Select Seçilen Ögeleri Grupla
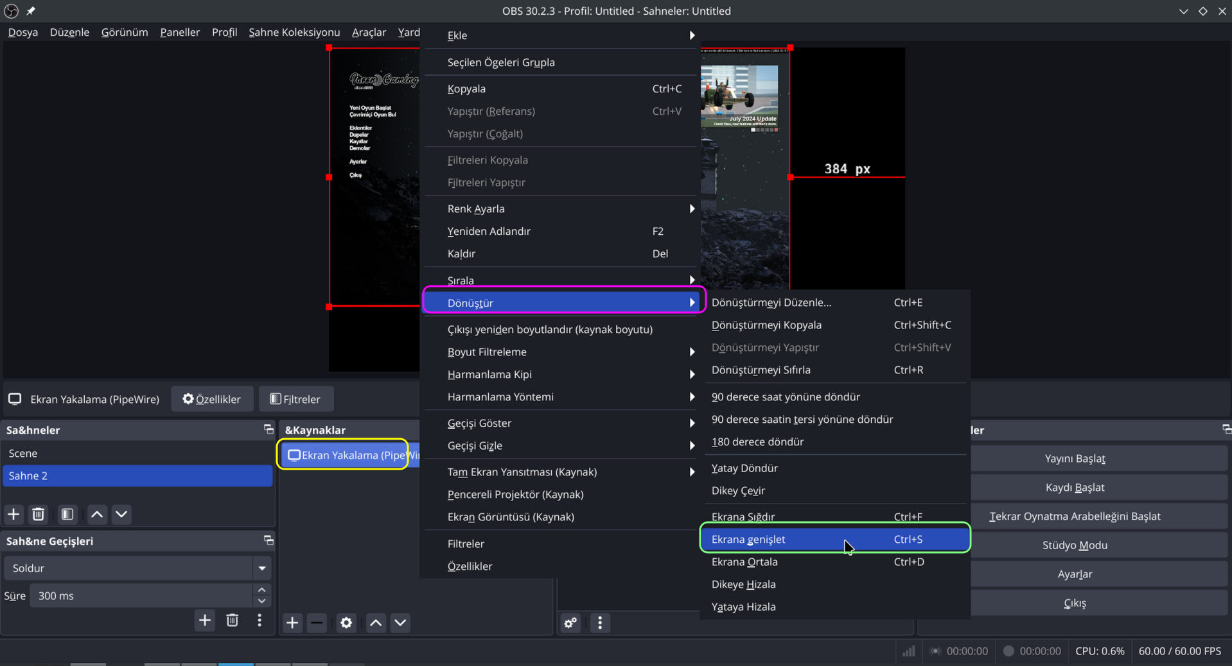This screenshot has height=666, width=1232. [x=559, y=62]
